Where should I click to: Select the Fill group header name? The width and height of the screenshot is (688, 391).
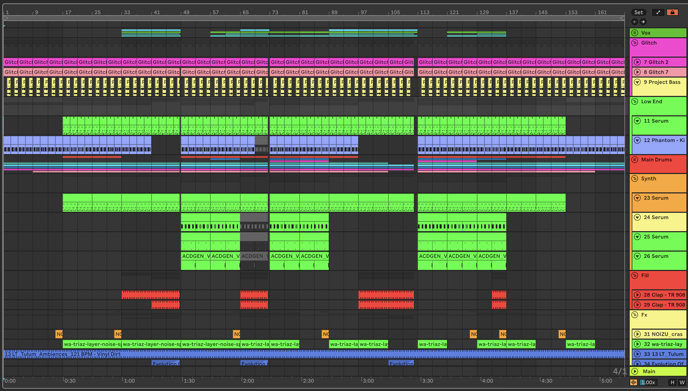tap(645, 275)
